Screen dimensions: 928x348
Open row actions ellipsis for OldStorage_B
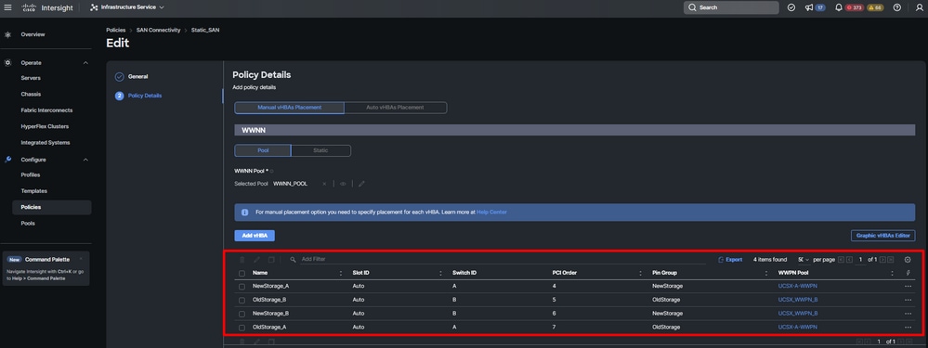pyautogui.click(x=908, y=300)
